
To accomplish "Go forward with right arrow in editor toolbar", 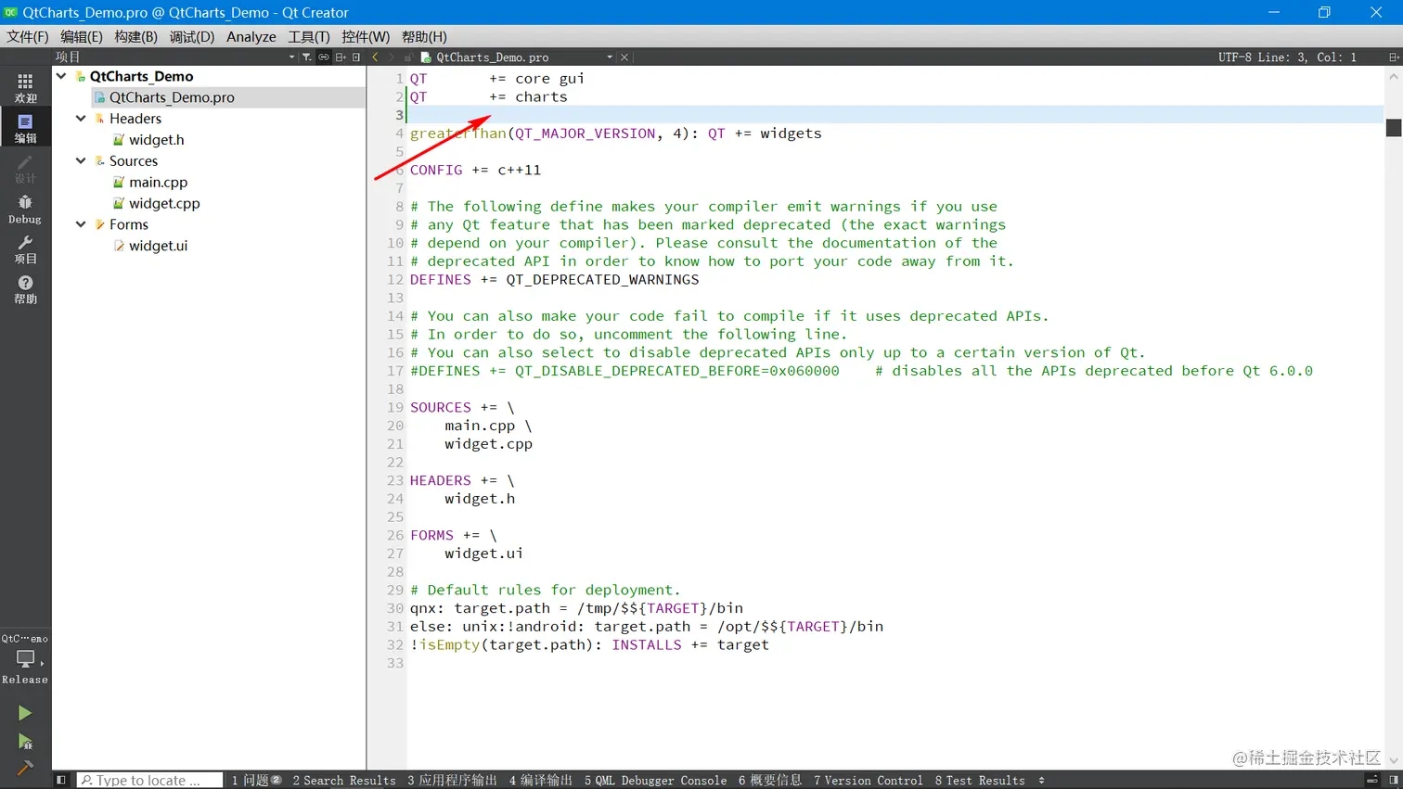I will (392, 57).
